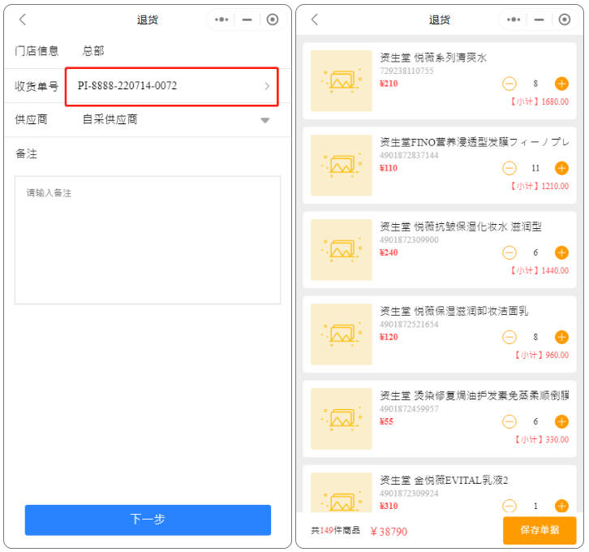Tap the right screen's back arrow

tap(315, 19)
